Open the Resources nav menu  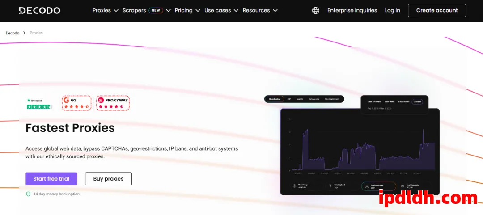point(256,10)
